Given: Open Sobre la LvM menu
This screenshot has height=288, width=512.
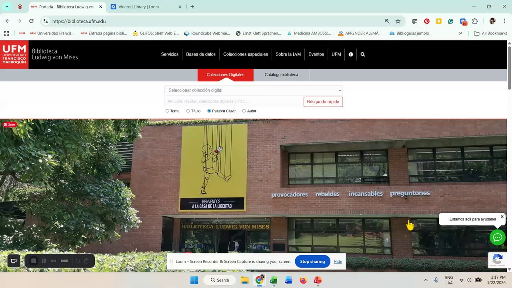Looking at the screenshot, I should point(288,54).
